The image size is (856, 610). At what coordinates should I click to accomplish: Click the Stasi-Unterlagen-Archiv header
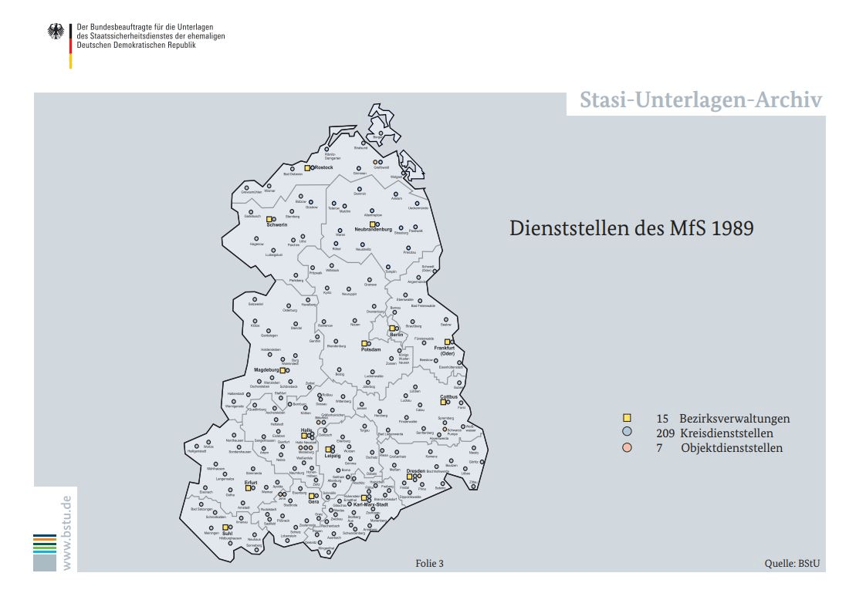point(701,101)
